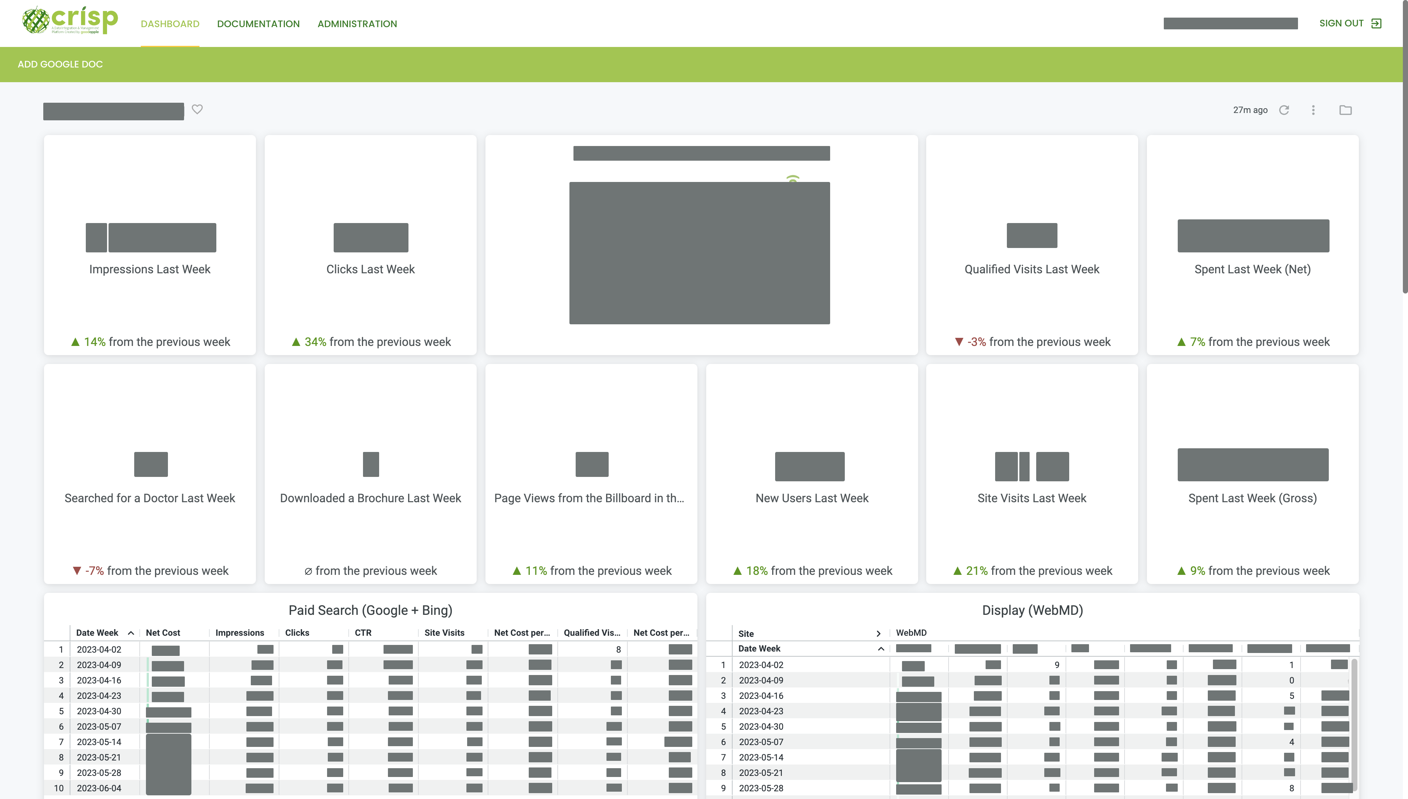Click the Qualified Vis... column header
The height and width of the screenshot is (799, 1408).
(592, 633)
